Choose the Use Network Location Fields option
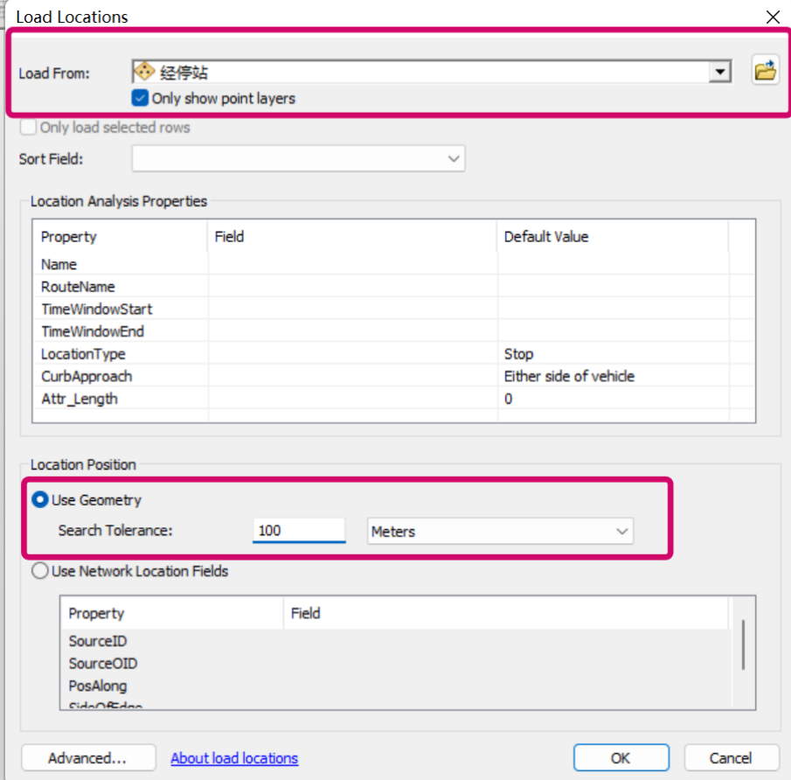 [x=39, y=571]
